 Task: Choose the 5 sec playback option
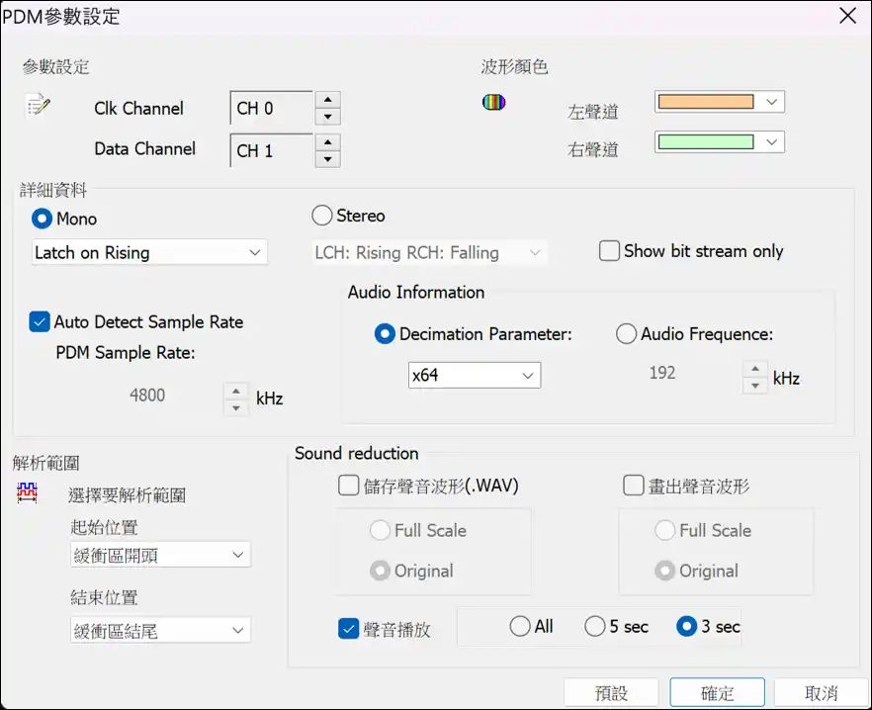(594, 627)
